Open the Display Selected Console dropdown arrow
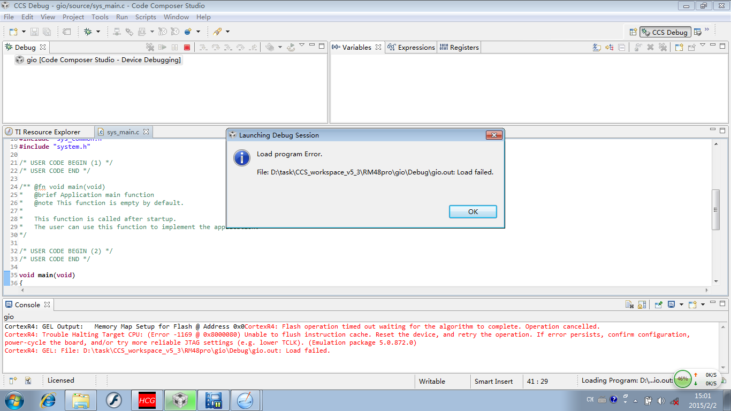Viewport: 731px width, 411px height. [x=681, y=305]
